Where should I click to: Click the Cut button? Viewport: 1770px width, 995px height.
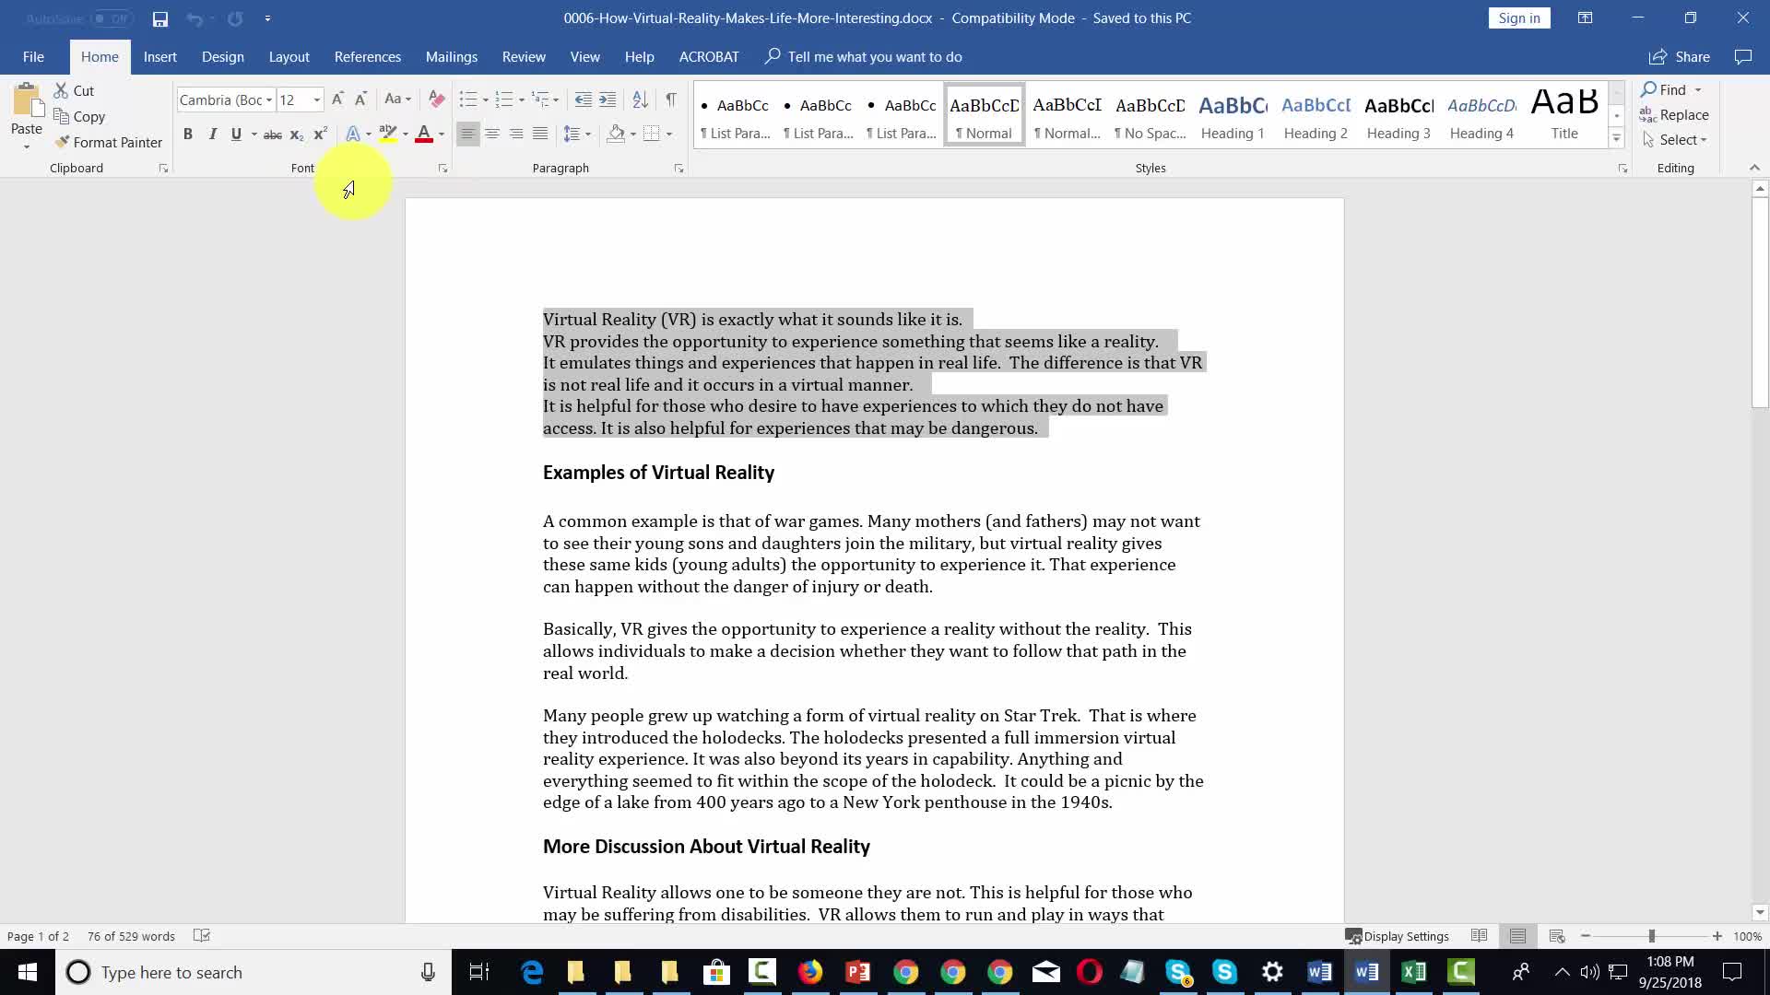pos(74,90)
